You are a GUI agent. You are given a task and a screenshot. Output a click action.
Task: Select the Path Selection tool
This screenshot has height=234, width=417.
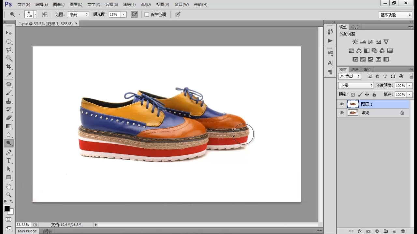click(9, 169)
